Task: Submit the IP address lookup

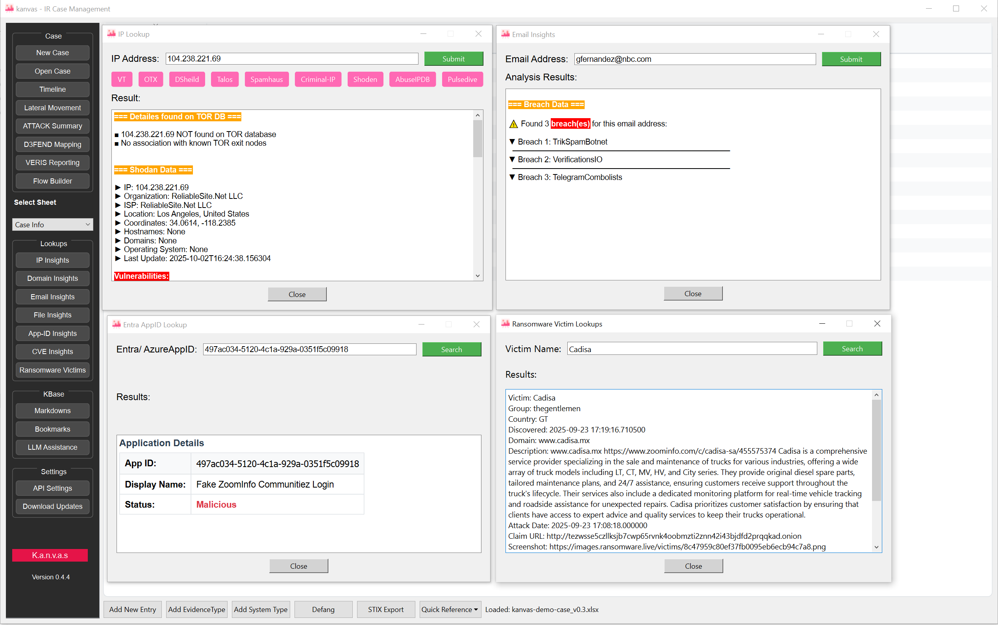Action: (454, 58)
